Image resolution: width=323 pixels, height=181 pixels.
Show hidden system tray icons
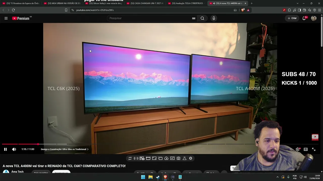[x=278, y=177]
